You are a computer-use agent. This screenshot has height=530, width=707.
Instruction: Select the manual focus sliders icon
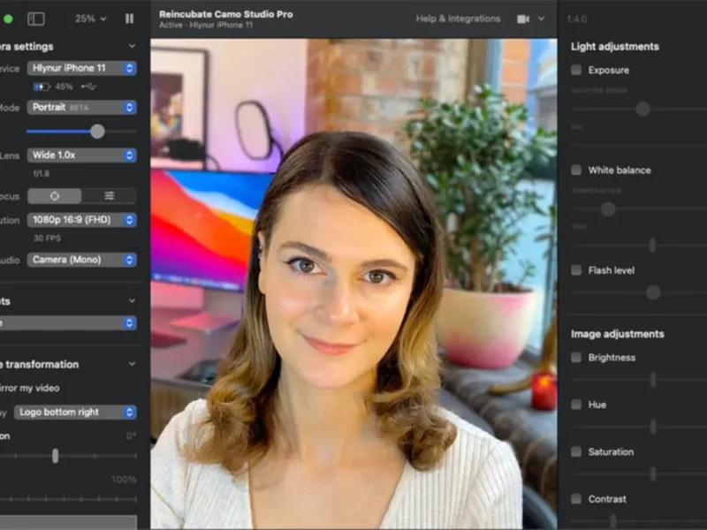coord(109,196)
